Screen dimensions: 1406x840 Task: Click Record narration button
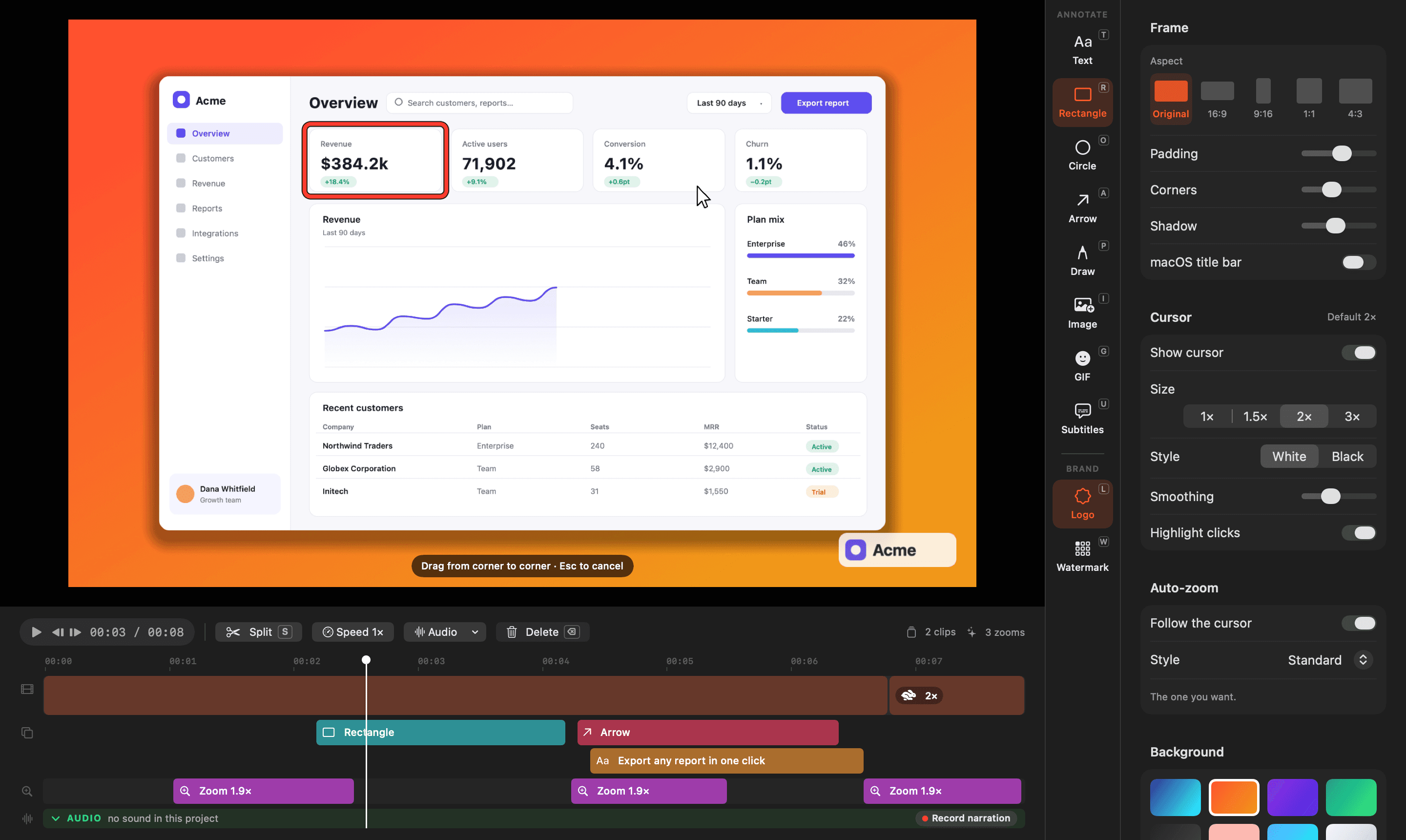pyautogui.click(x=966, y=818)
